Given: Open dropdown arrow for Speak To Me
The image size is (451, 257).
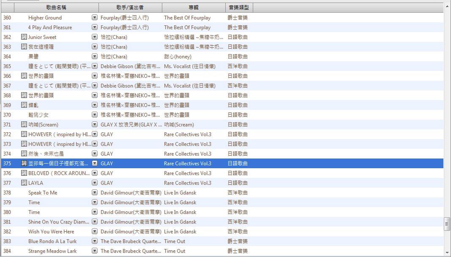Looking at the screenshot, I should pos(95,192).
